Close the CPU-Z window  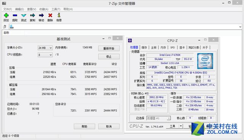pyautogui.click(x=213, y=40)
